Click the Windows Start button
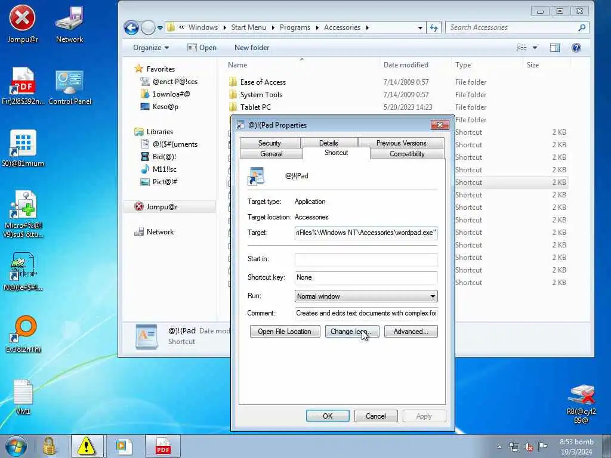 click(x=16, y=446)
